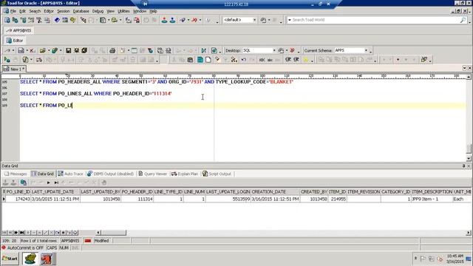Click the Open file folder icon

42,50
